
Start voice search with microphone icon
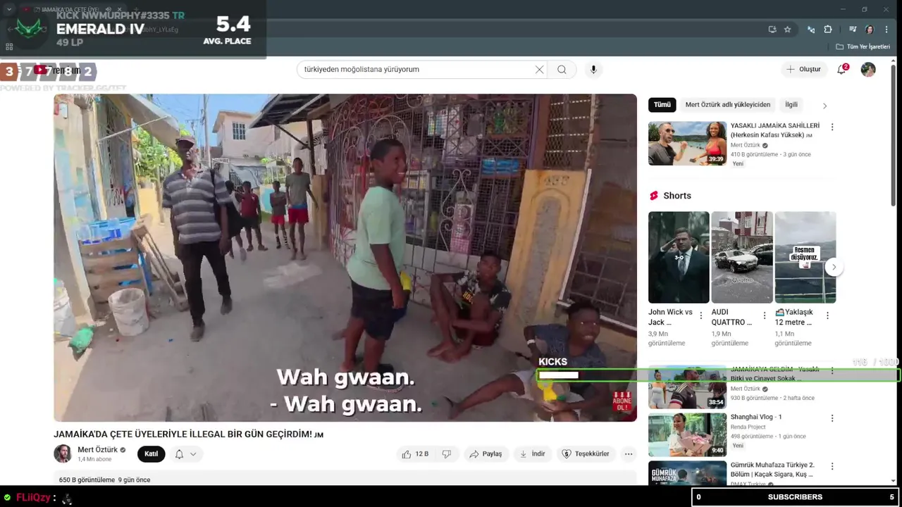[x=593, y=70]
